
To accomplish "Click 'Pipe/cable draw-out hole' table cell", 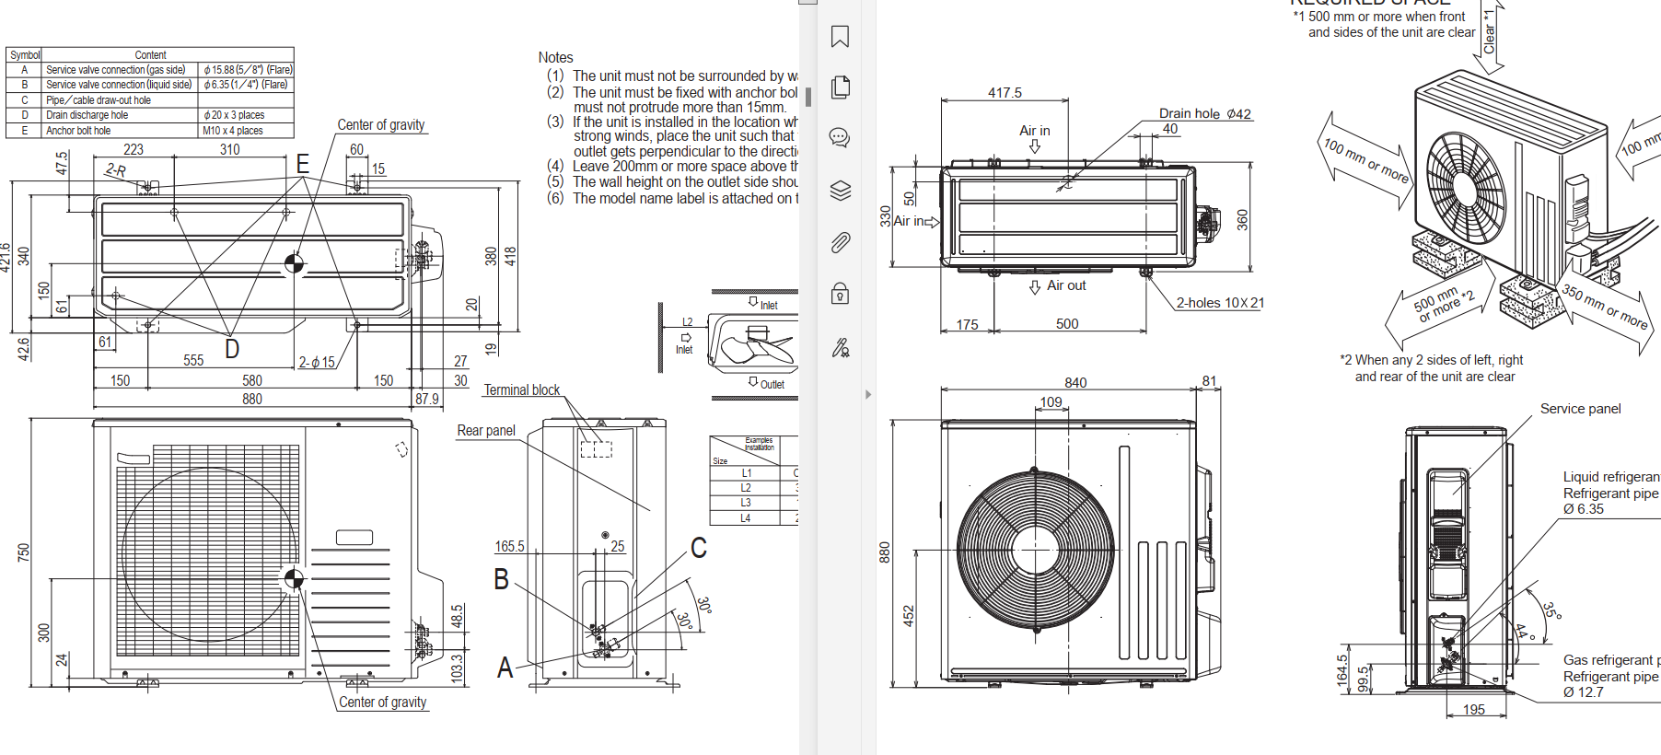I will (120, 100).
